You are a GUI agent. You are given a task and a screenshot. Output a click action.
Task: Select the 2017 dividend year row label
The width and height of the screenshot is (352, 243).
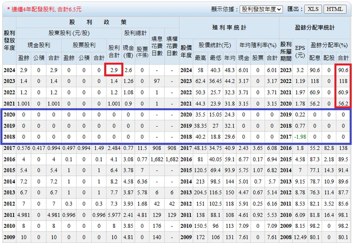coord(9,148)
